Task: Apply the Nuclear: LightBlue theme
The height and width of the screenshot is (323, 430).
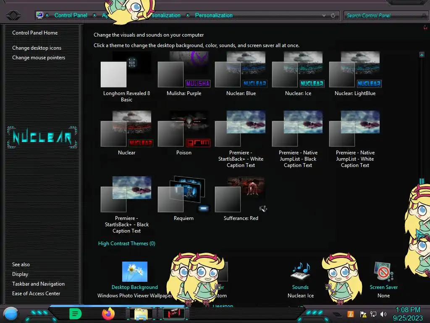Action: (355, 74)
